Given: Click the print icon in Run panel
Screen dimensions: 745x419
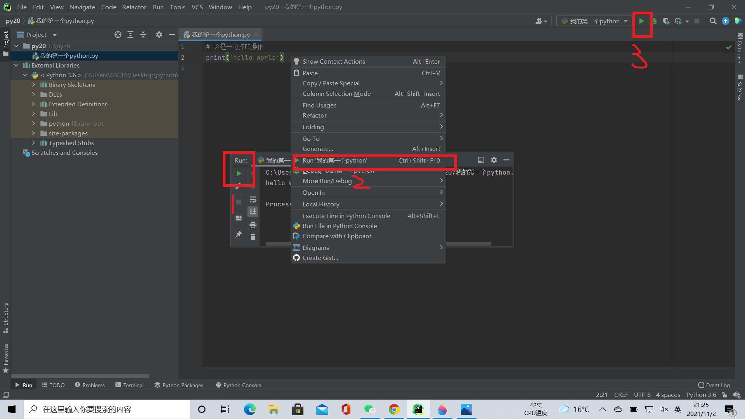Looking at the screenshot, I should [x=253, y=225].
